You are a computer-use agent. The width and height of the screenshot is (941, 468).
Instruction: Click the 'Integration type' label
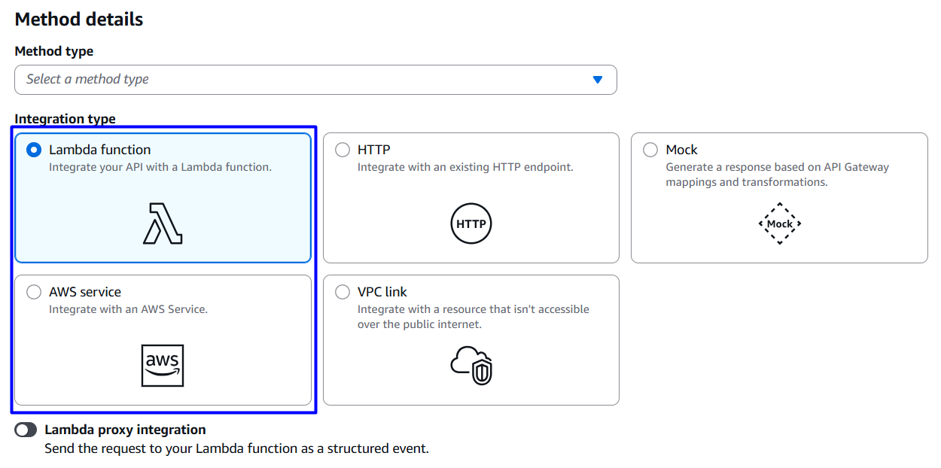coord(65,119)
